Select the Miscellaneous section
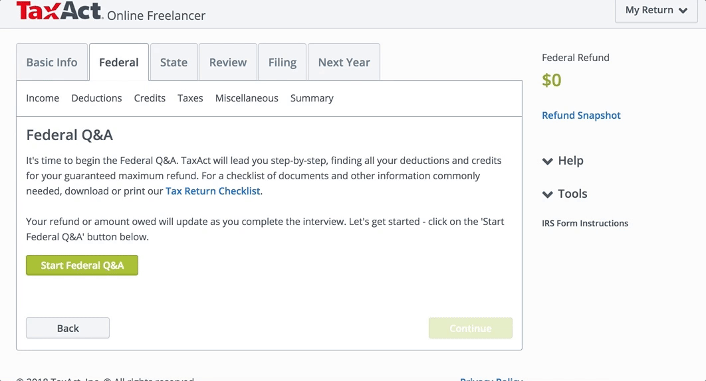 click(x=247, y=98)
